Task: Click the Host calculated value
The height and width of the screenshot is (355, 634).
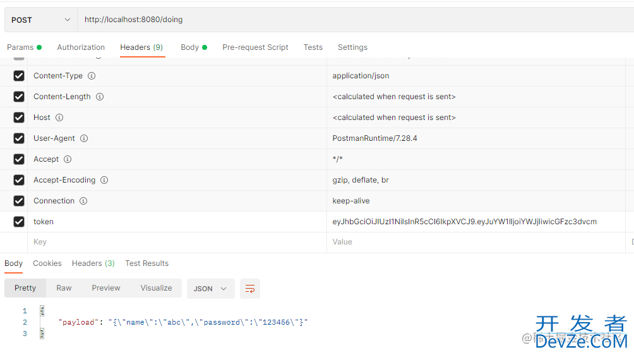Action: pos(394,117)
